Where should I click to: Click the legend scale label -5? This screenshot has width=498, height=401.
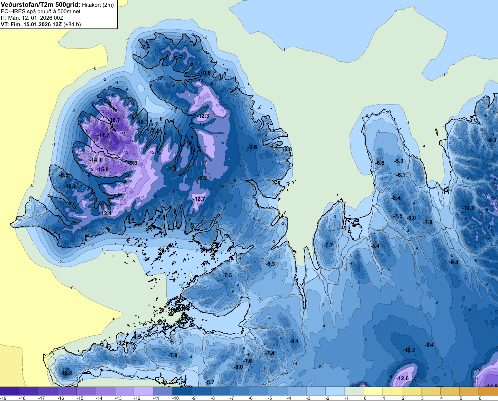(x=270, y=398)
